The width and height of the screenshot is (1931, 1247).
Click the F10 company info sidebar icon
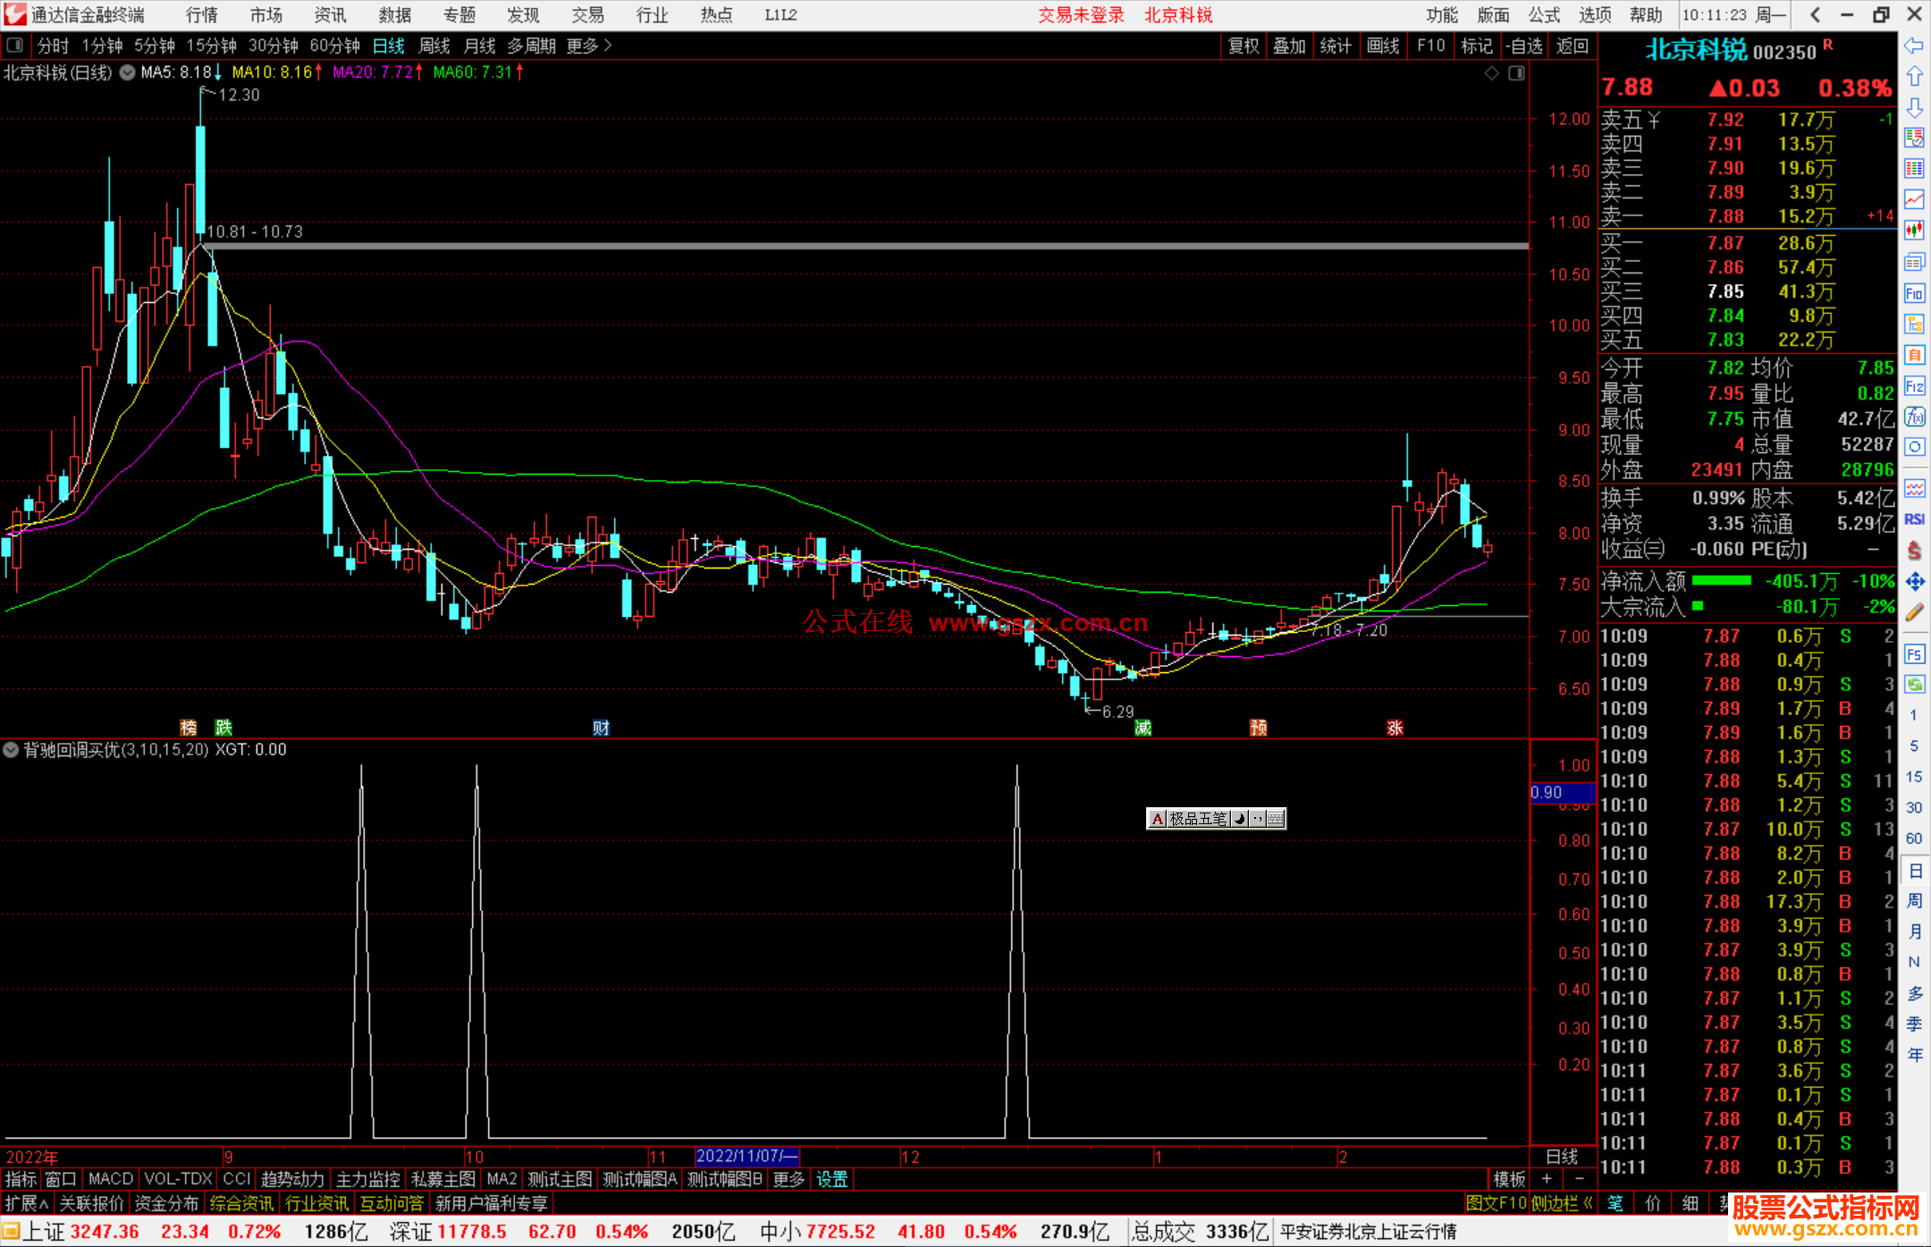tap(1914, 293)
